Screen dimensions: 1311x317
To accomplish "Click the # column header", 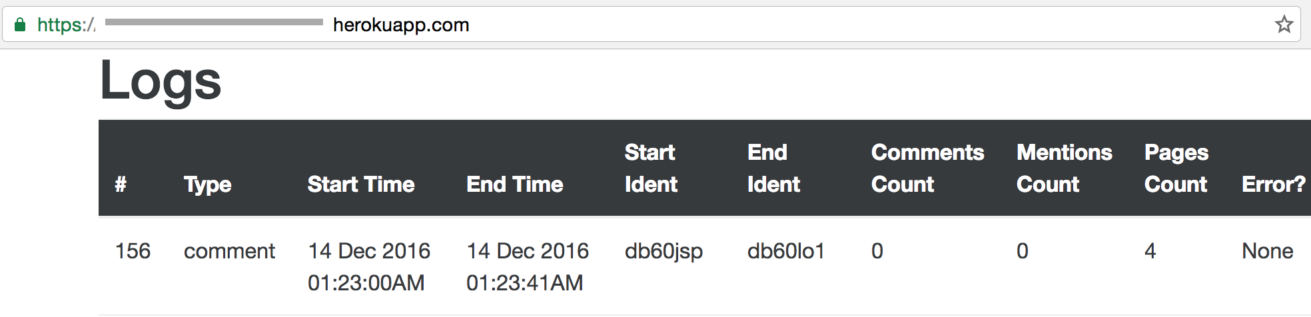I will (x=121, y=184).
